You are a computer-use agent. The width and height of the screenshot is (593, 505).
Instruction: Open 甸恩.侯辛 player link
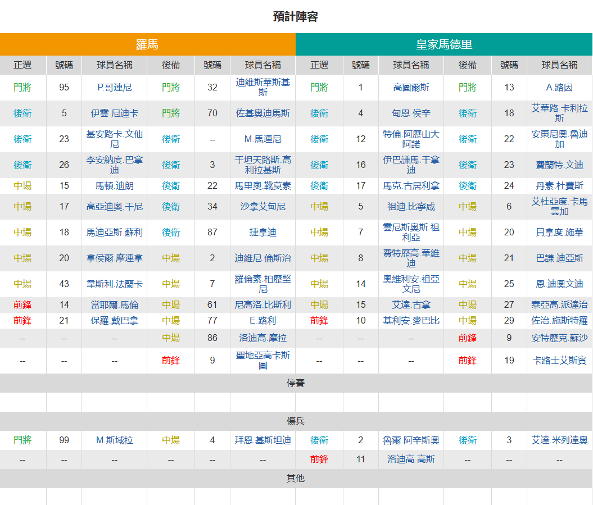(x=411, y=113)
